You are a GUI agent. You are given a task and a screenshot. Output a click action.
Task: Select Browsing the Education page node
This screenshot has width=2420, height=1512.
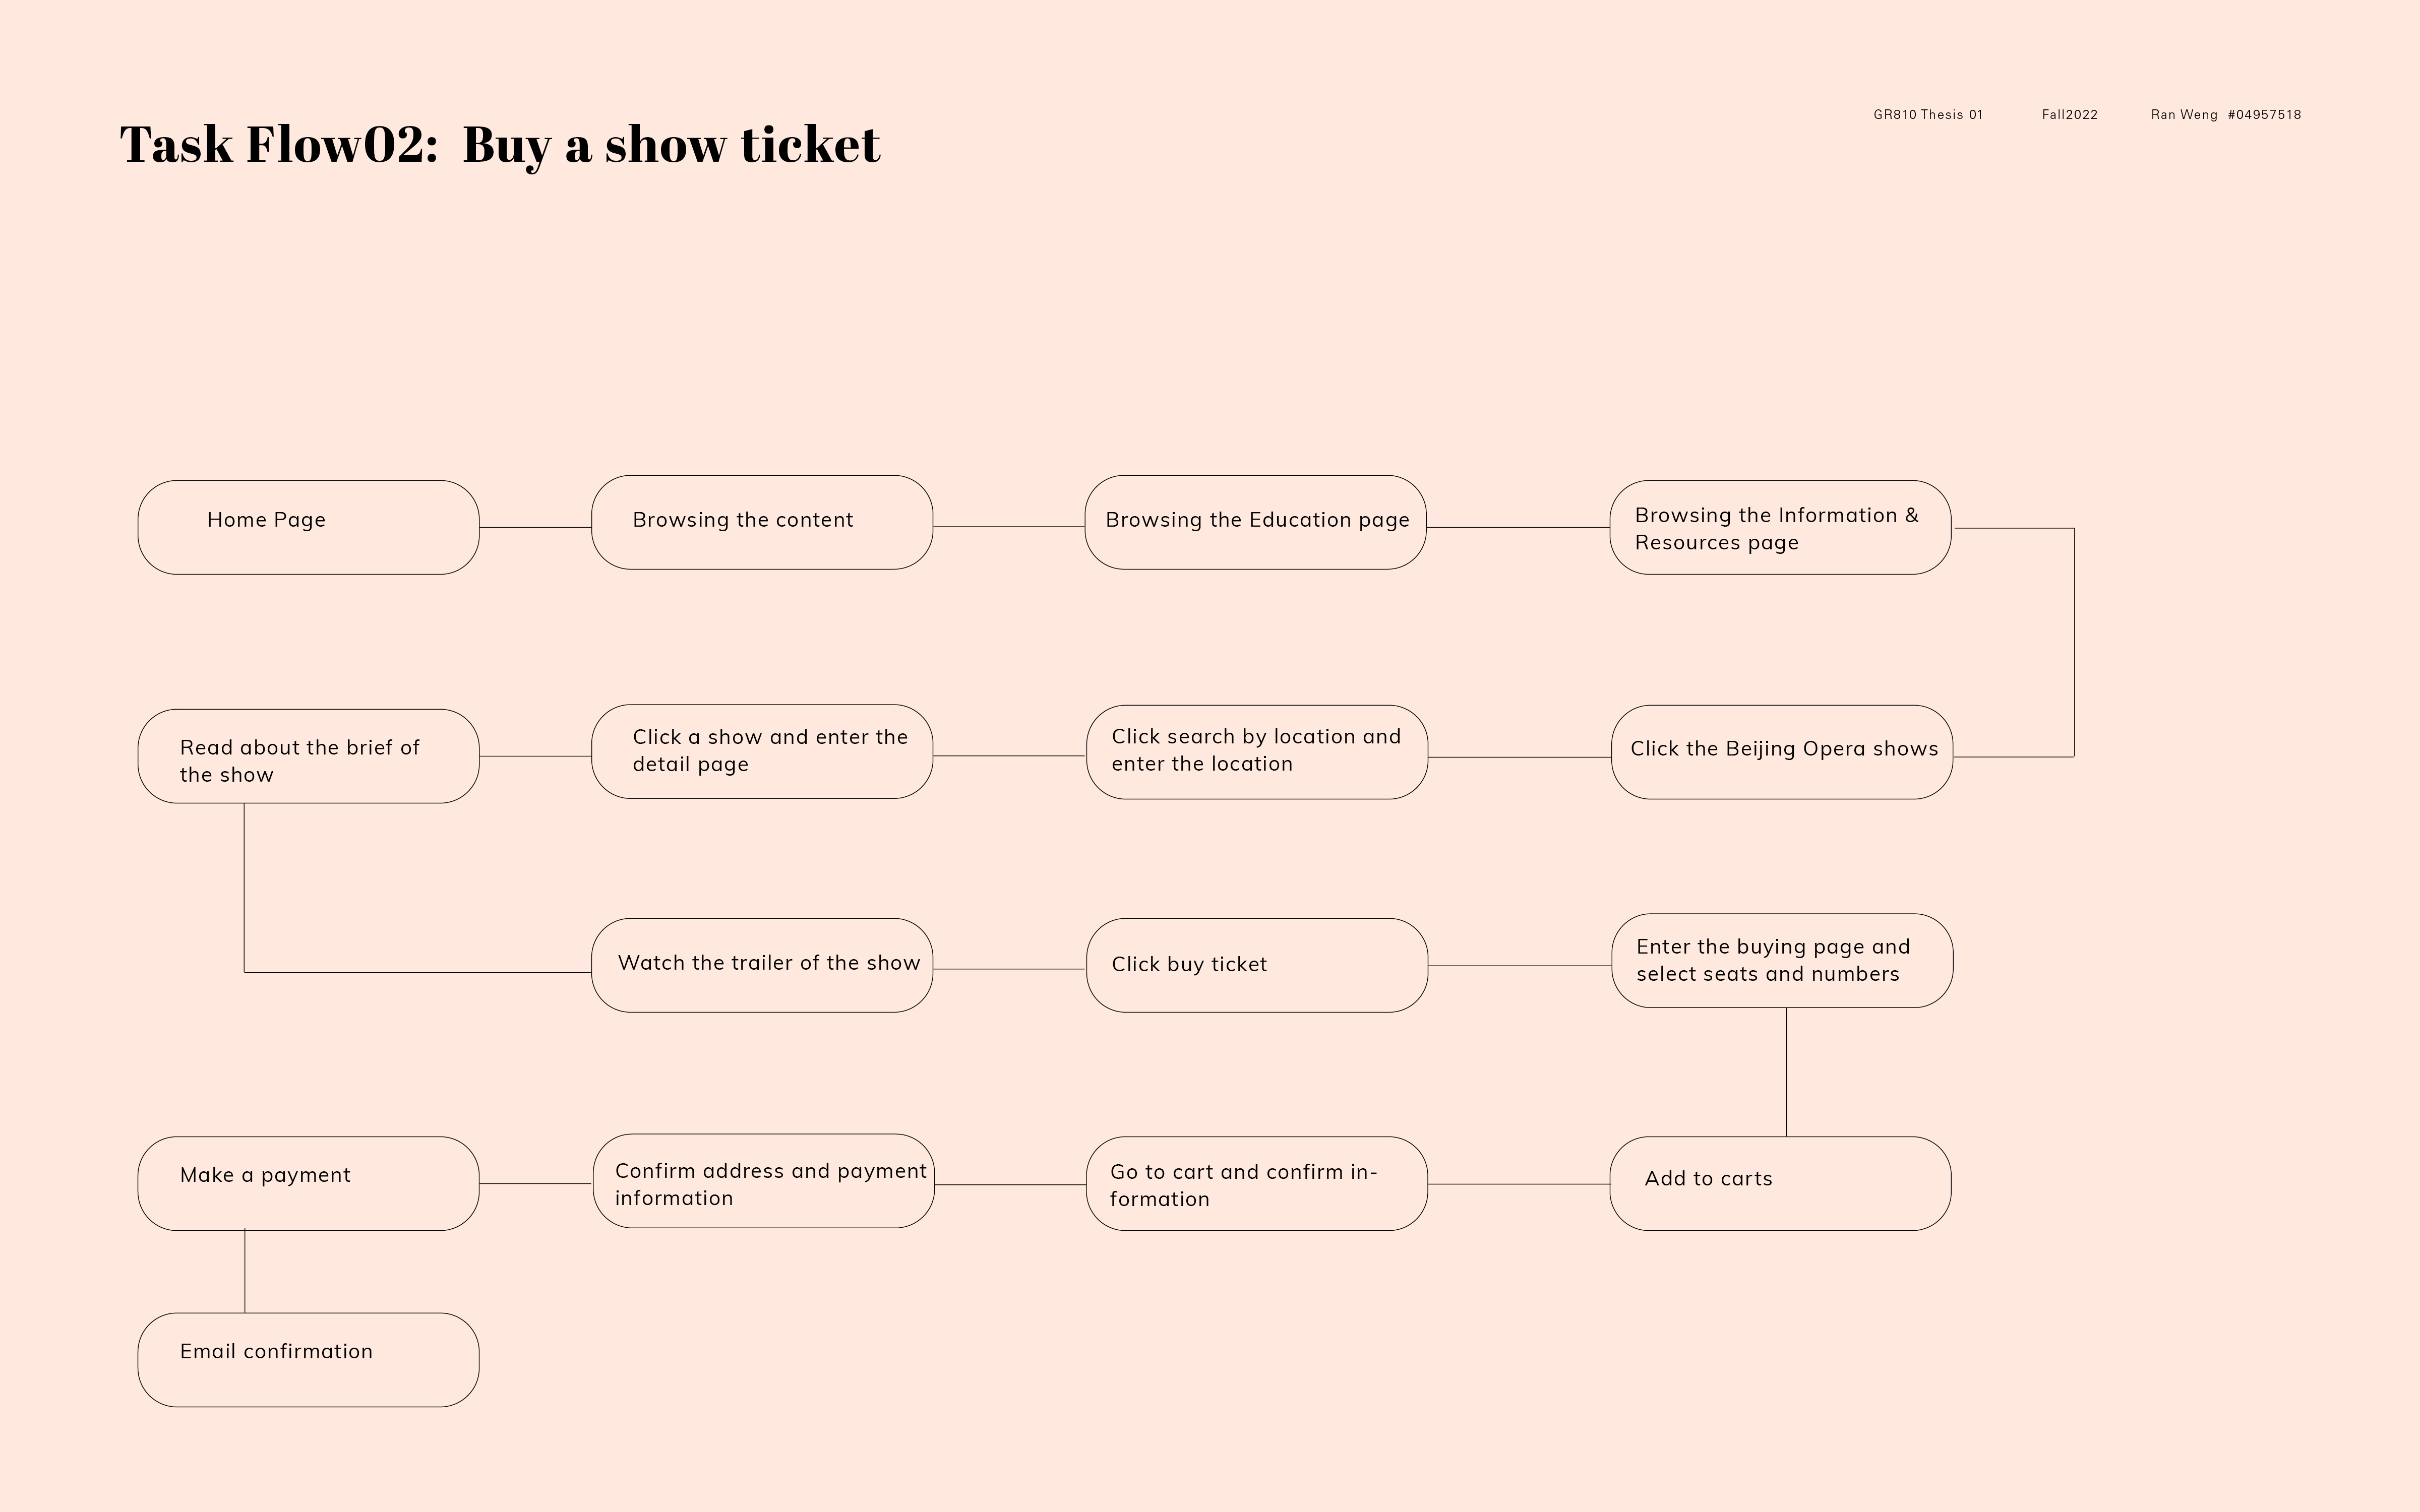coord(1255,522)
